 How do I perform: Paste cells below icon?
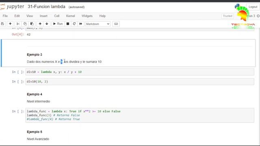point(32,24)
